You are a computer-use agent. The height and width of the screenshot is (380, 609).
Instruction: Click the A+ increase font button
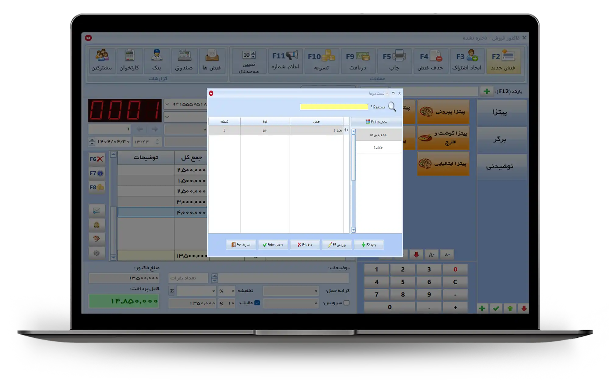click(x=431, y=254)
